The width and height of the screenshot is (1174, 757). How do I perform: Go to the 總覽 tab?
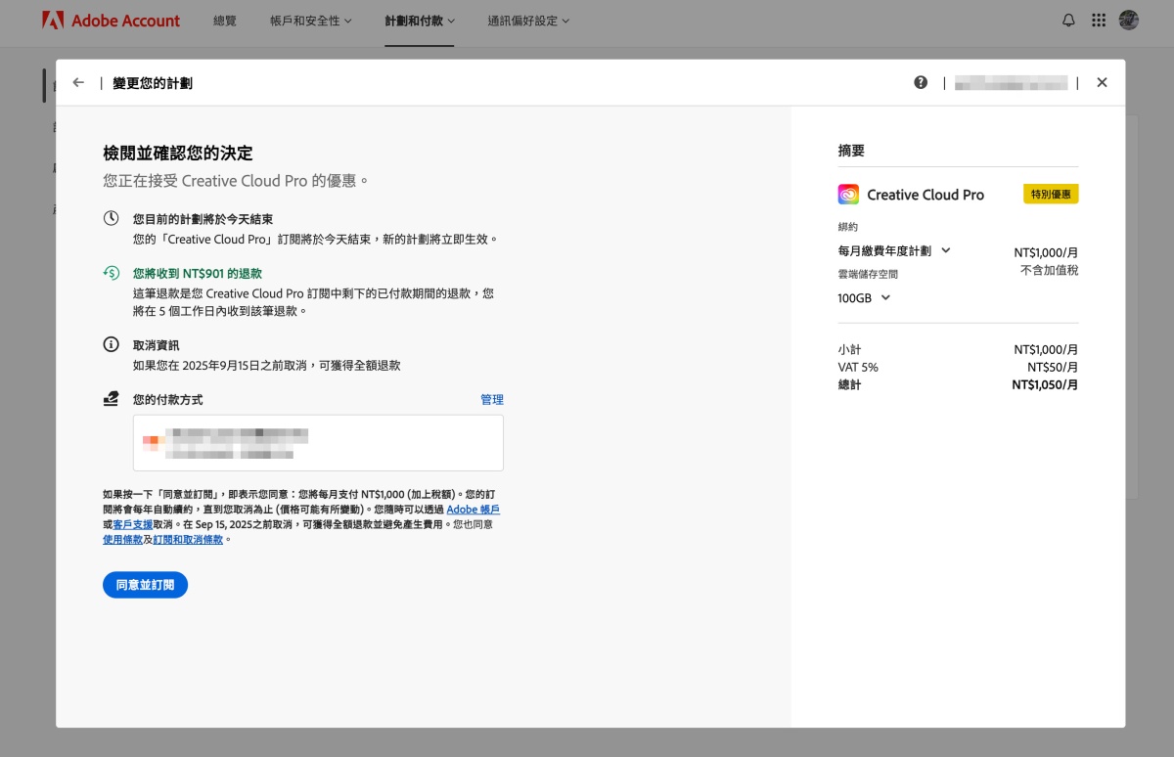coord(225,21)
